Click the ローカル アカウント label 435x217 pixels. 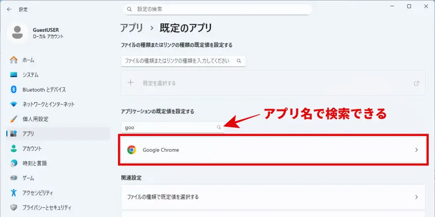coord(48,36)
